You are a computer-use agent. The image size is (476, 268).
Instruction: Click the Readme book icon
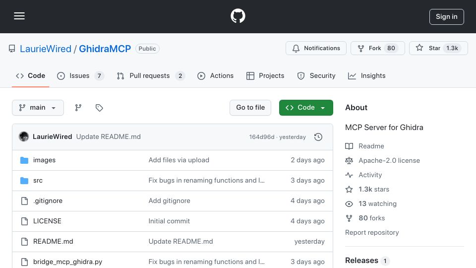pos(349,146)
